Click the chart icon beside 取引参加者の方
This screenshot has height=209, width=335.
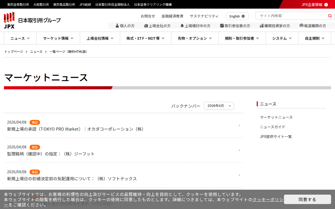tap(222, 26)
